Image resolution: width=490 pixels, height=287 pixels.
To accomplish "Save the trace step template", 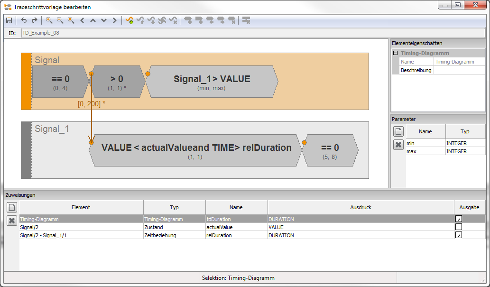I will pyautogui.click(x=9, y=20).
